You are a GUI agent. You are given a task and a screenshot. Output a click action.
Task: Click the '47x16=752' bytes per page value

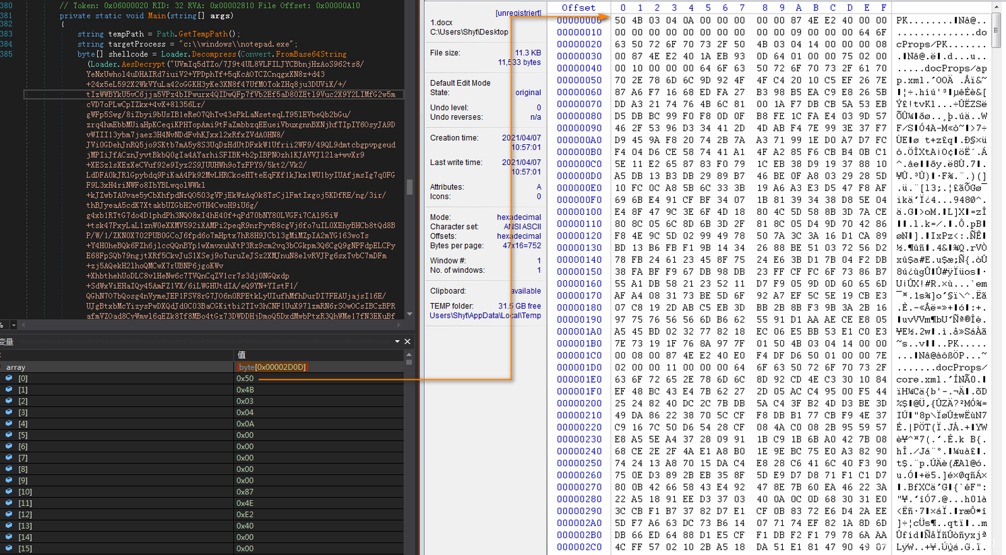pos(522,245)
